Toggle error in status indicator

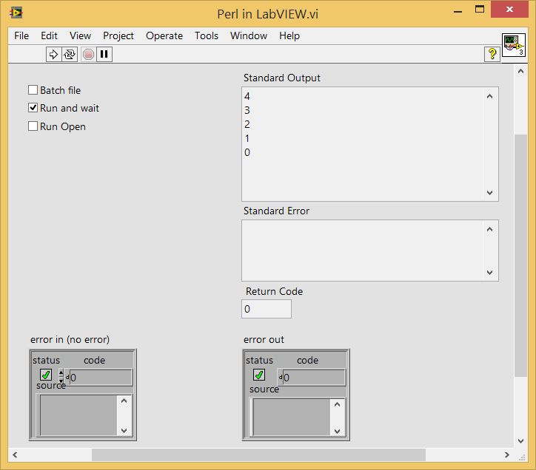[46, 375]
